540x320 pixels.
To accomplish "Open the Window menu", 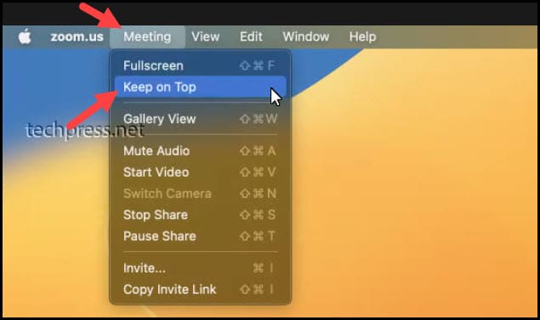I will 306,36.
